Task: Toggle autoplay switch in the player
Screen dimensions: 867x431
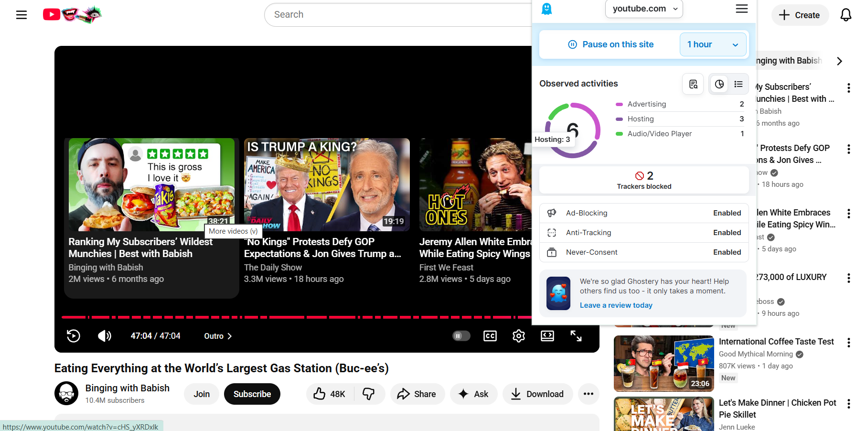Action: (x=461, y=336)
